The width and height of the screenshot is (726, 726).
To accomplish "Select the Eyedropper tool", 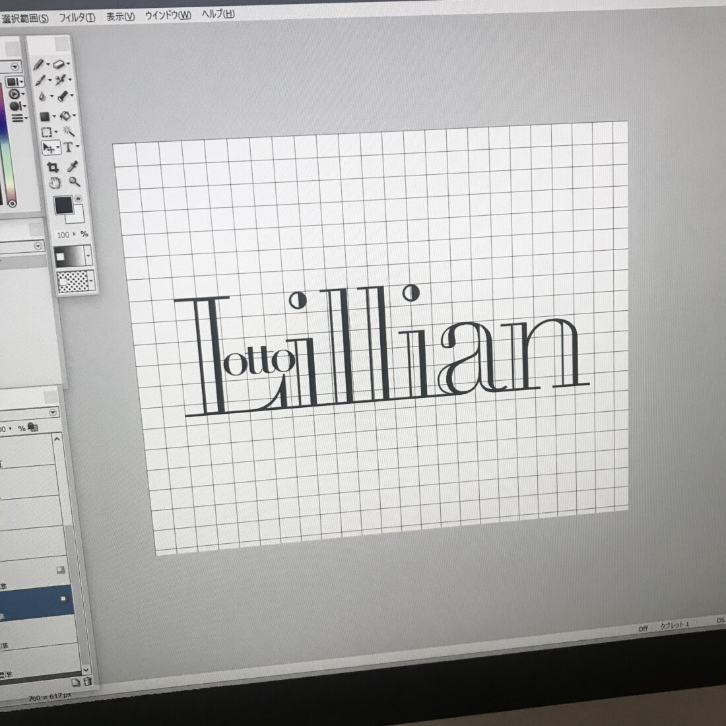I will [74, 166].
